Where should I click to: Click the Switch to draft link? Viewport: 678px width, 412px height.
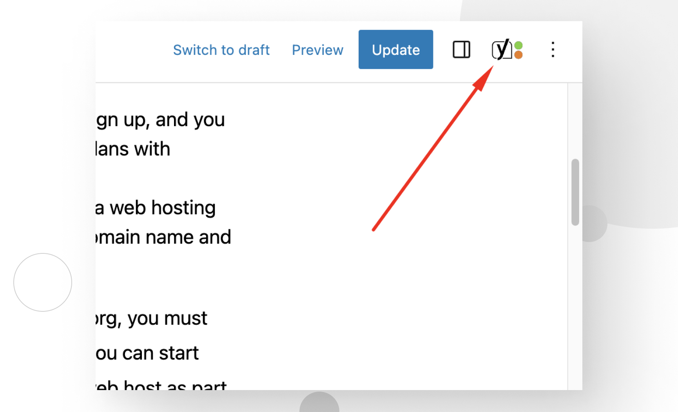tap(221, 50)
